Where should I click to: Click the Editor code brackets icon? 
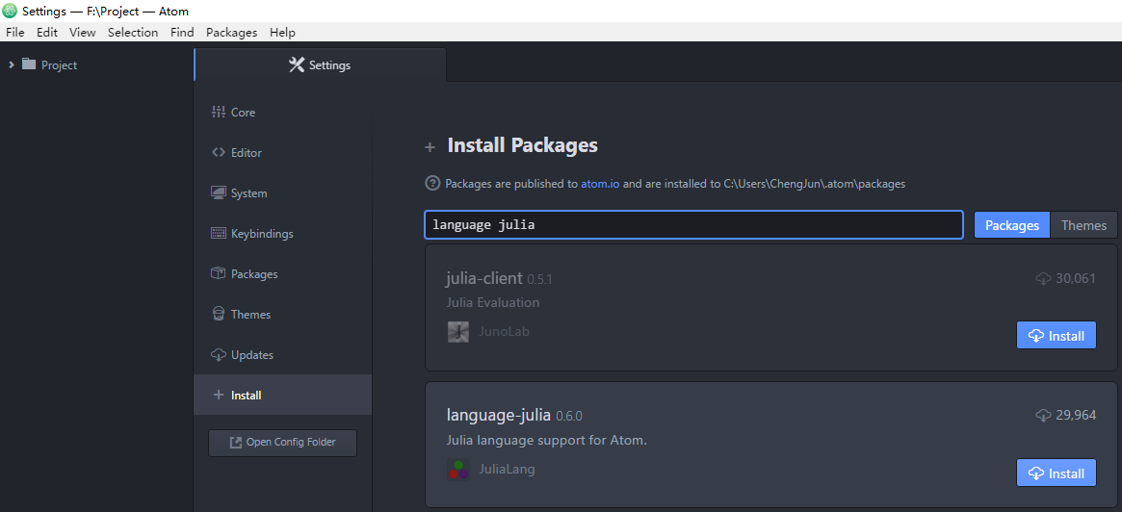[219, 152]
